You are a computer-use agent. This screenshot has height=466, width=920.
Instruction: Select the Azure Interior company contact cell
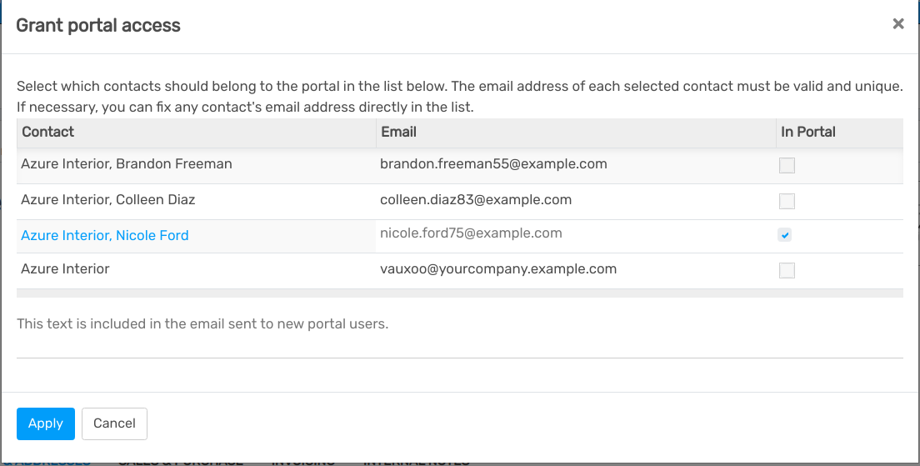(197, 271)
